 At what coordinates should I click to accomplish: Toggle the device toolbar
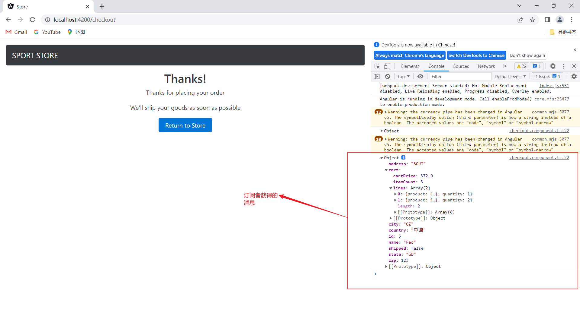point(387,66)
